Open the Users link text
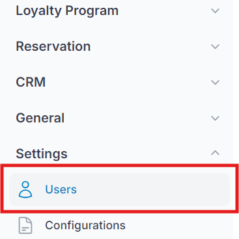The height and width of the screenshot is (239, 239). click(61, 190)
